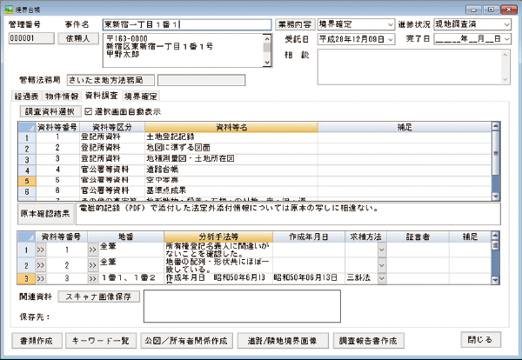Click the application icon in the title bar
Viewport: 522px width, 360px height.
pyautogui.click(x=9, y=7)
